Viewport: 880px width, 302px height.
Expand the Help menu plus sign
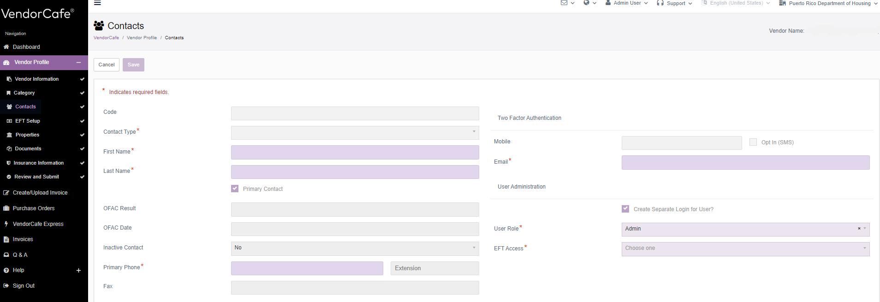pos(78,271)
